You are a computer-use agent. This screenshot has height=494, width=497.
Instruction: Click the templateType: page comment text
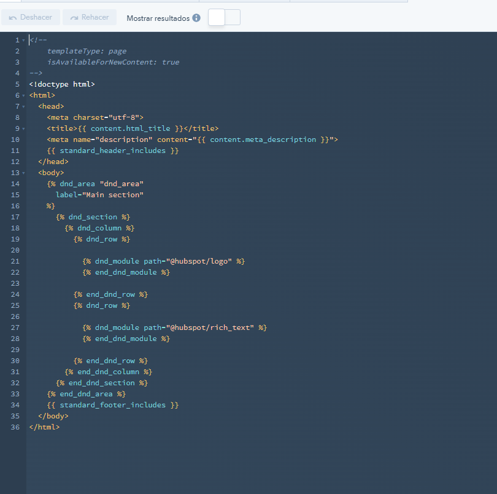87,51
